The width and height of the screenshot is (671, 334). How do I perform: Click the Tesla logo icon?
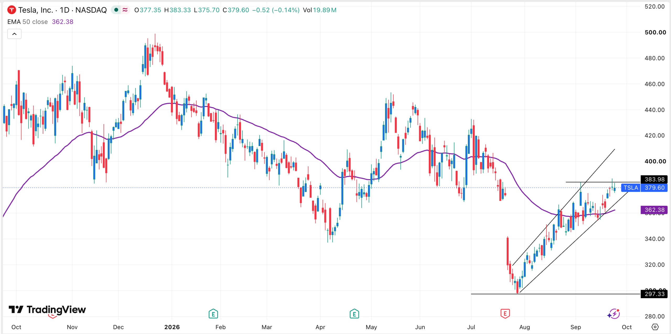[x=12, y=10]
